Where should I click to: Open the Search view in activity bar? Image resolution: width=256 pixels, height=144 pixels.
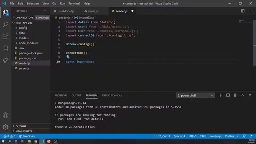5,24
